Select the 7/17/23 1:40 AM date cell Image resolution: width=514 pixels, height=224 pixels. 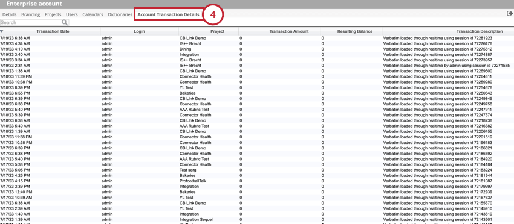(15, 214)
